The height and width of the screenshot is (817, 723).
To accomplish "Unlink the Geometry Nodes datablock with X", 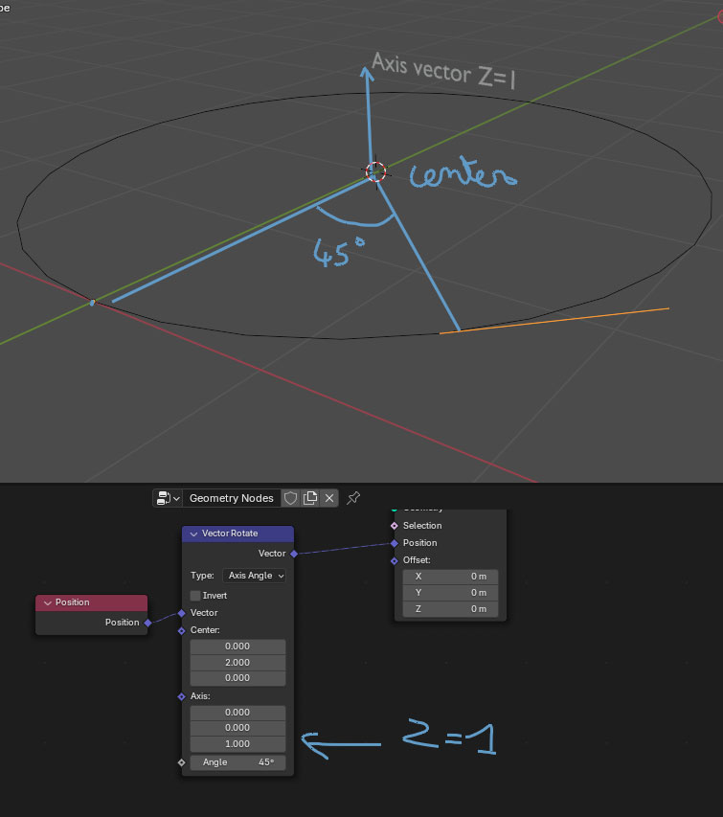I will pyautogui.click(x=329, y=498).
